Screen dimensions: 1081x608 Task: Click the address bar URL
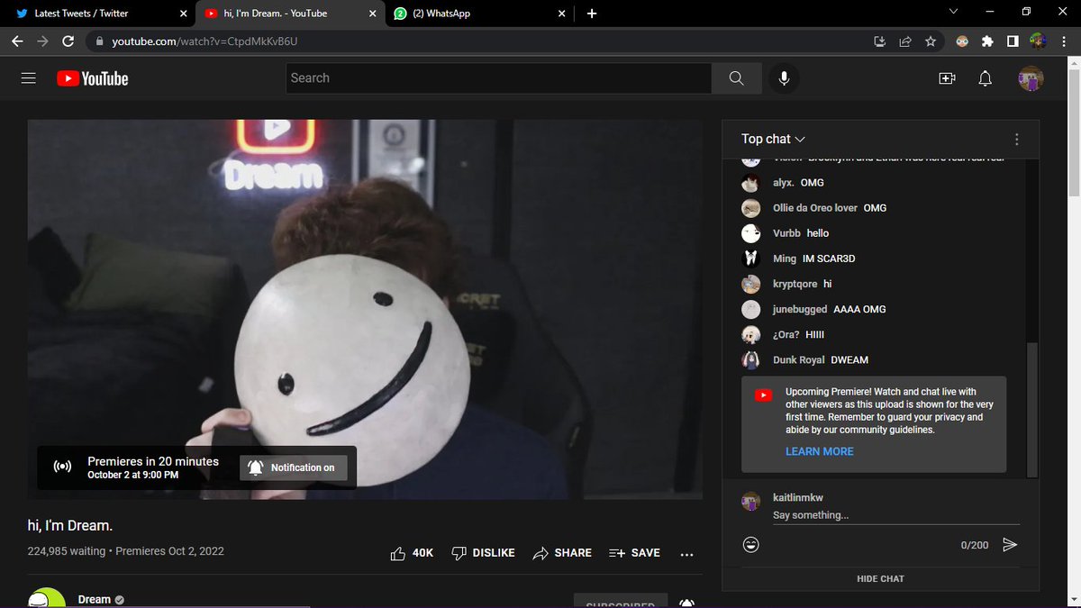204,41
